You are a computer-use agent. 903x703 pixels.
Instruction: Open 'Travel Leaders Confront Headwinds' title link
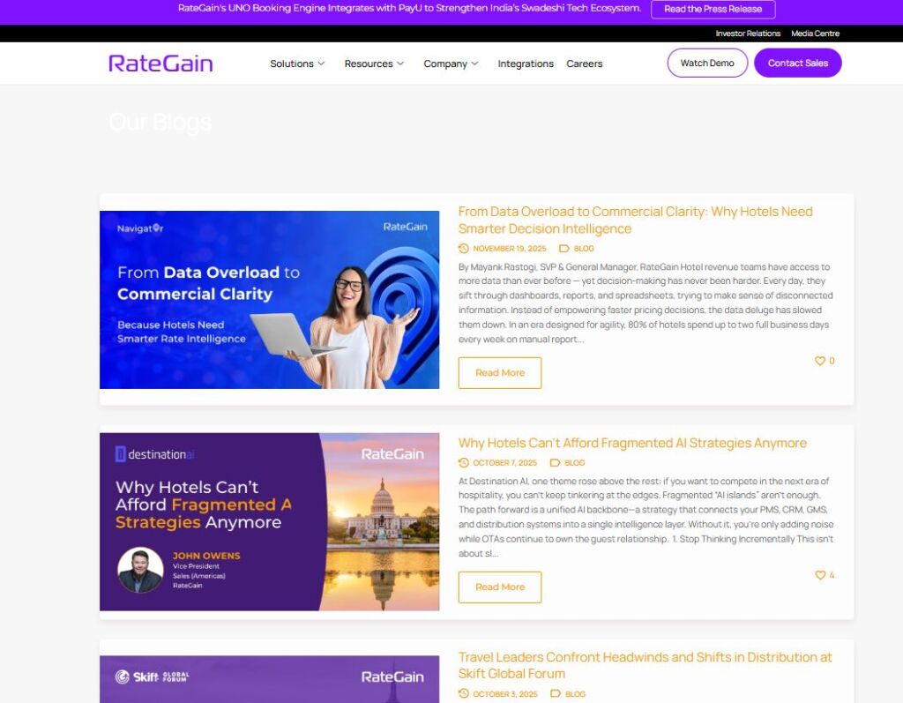click(645, 665)
